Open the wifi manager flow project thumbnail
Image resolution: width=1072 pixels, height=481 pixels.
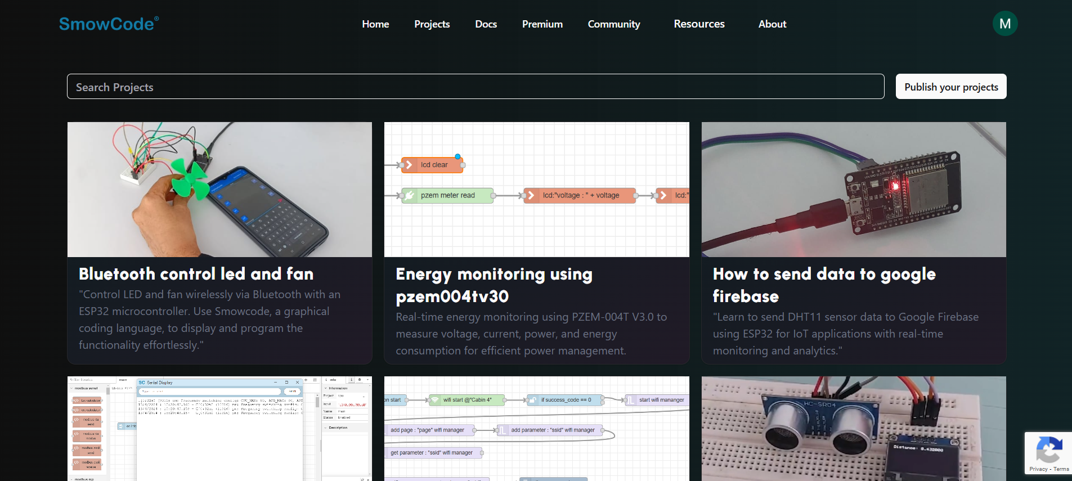[537, 429]
